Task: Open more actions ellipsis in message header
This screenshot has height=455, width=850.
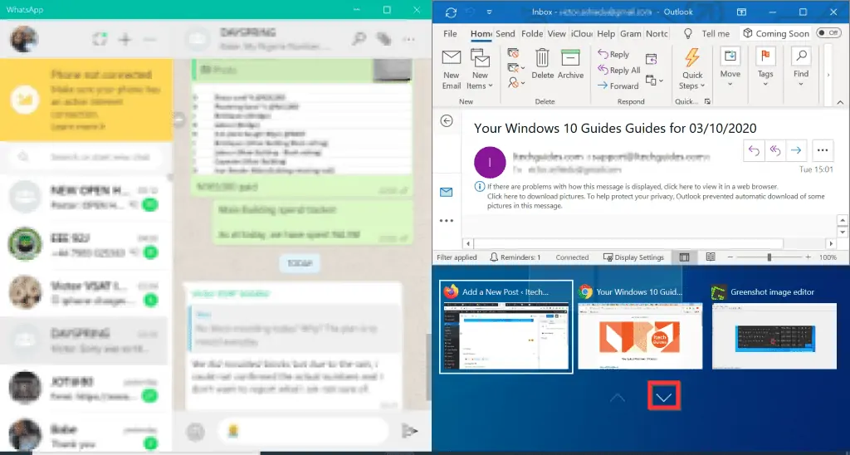Action: 823,150
